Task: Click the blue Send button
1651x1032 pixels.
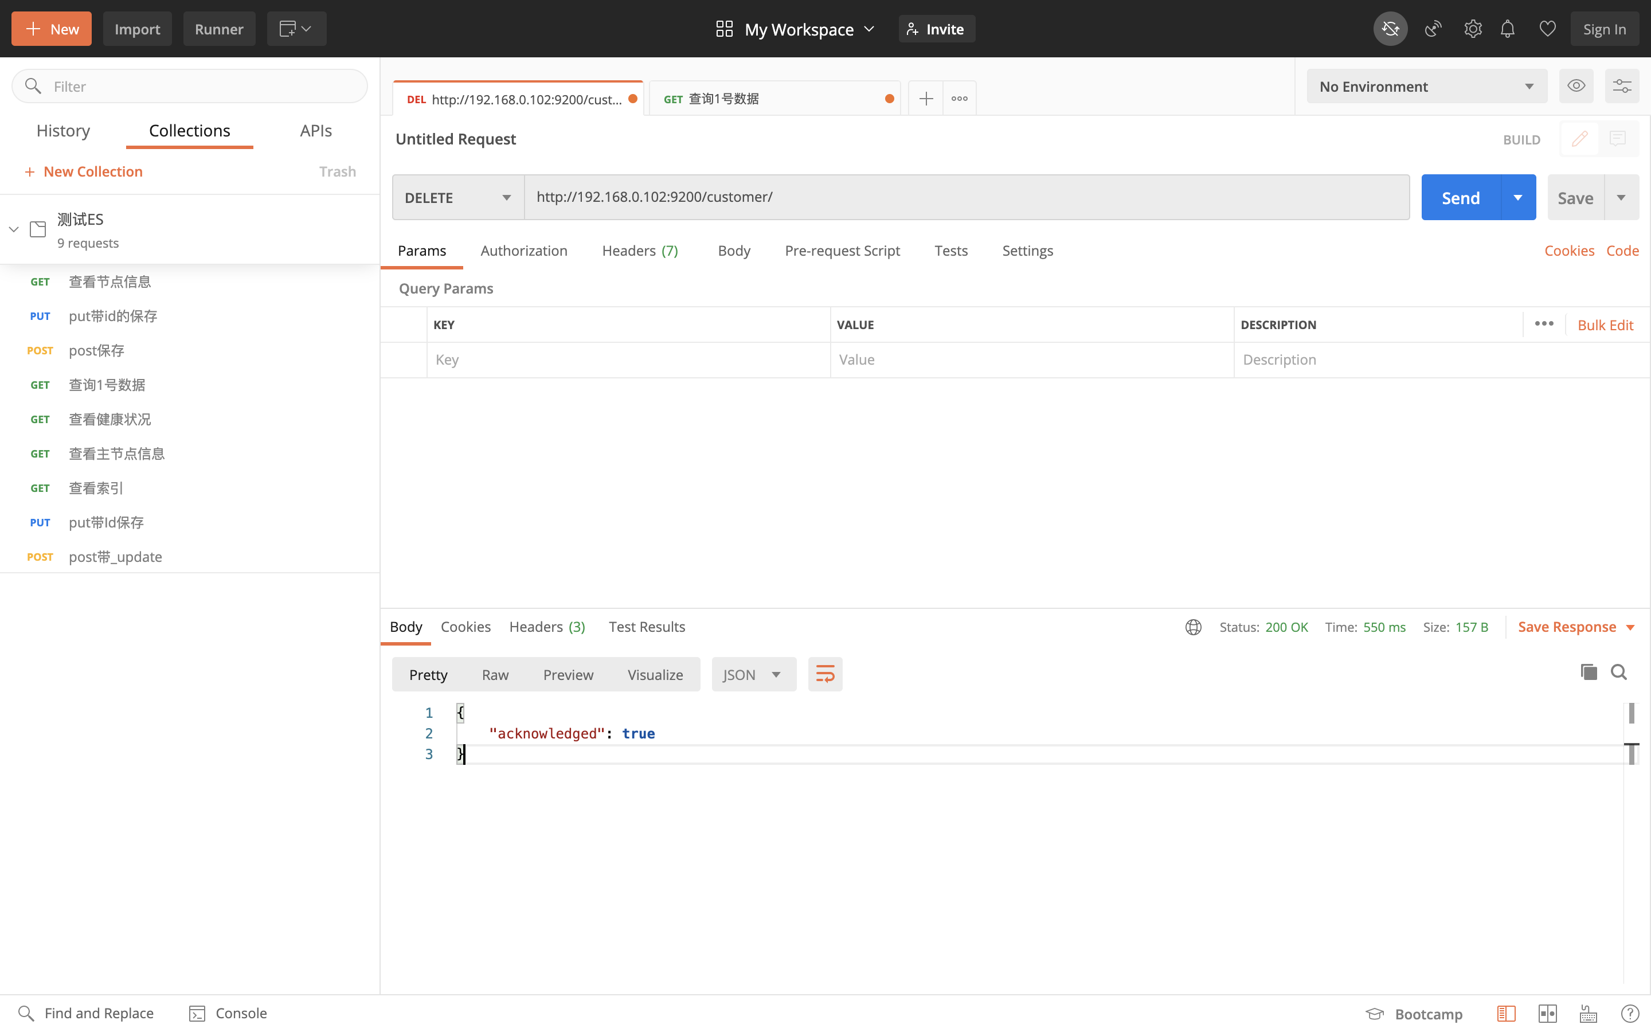Action: (x=1461, y=197)
